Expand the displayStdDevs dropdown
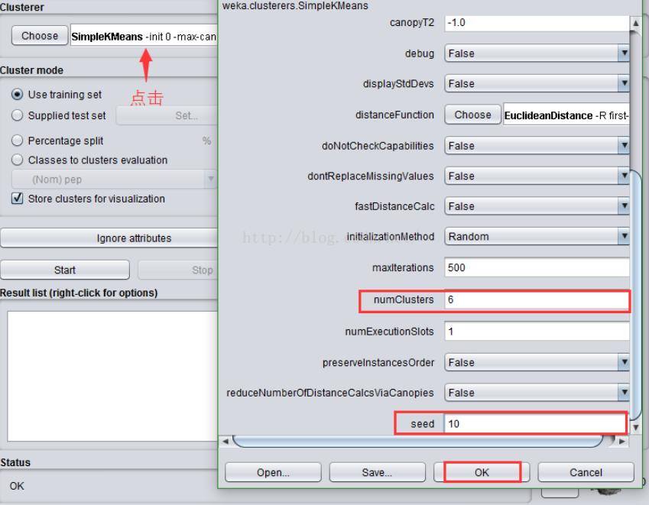Image resolution: width=649 pixels, height=505 pixels. point(537,84)
